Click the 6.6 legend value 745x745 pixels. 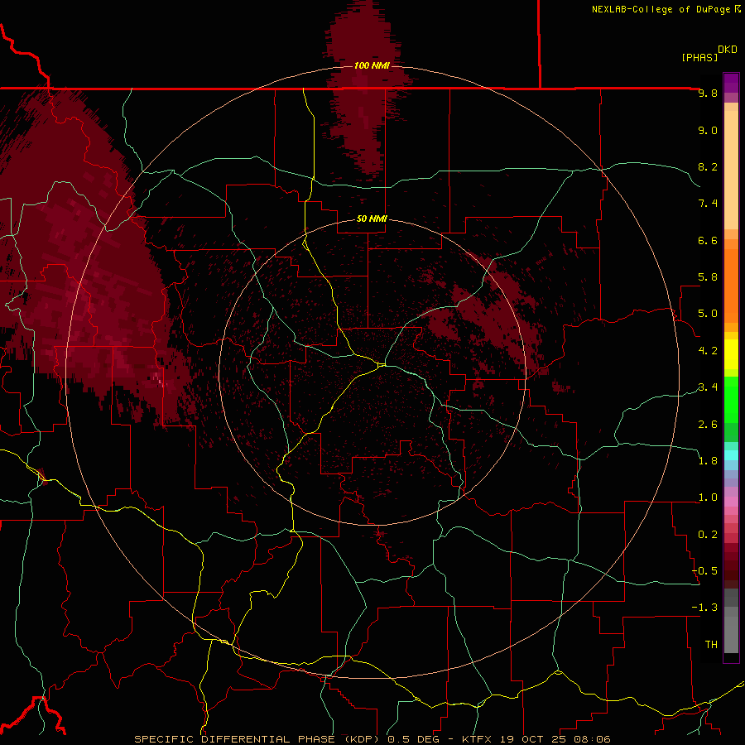tap(708, 240)
